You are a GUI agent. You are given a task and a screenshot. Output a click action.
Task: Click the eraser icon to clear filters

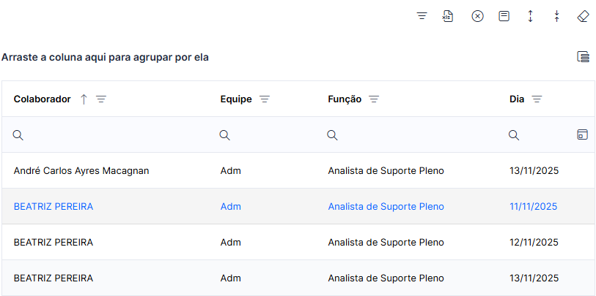[583, 16]
